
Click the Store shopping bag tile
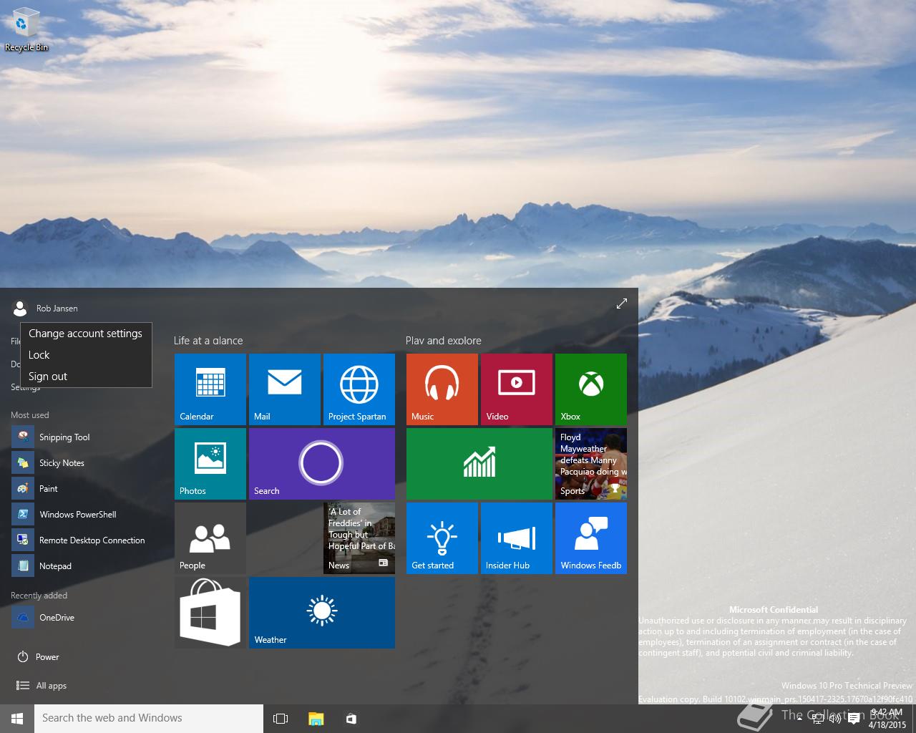(x=210, y=613)
